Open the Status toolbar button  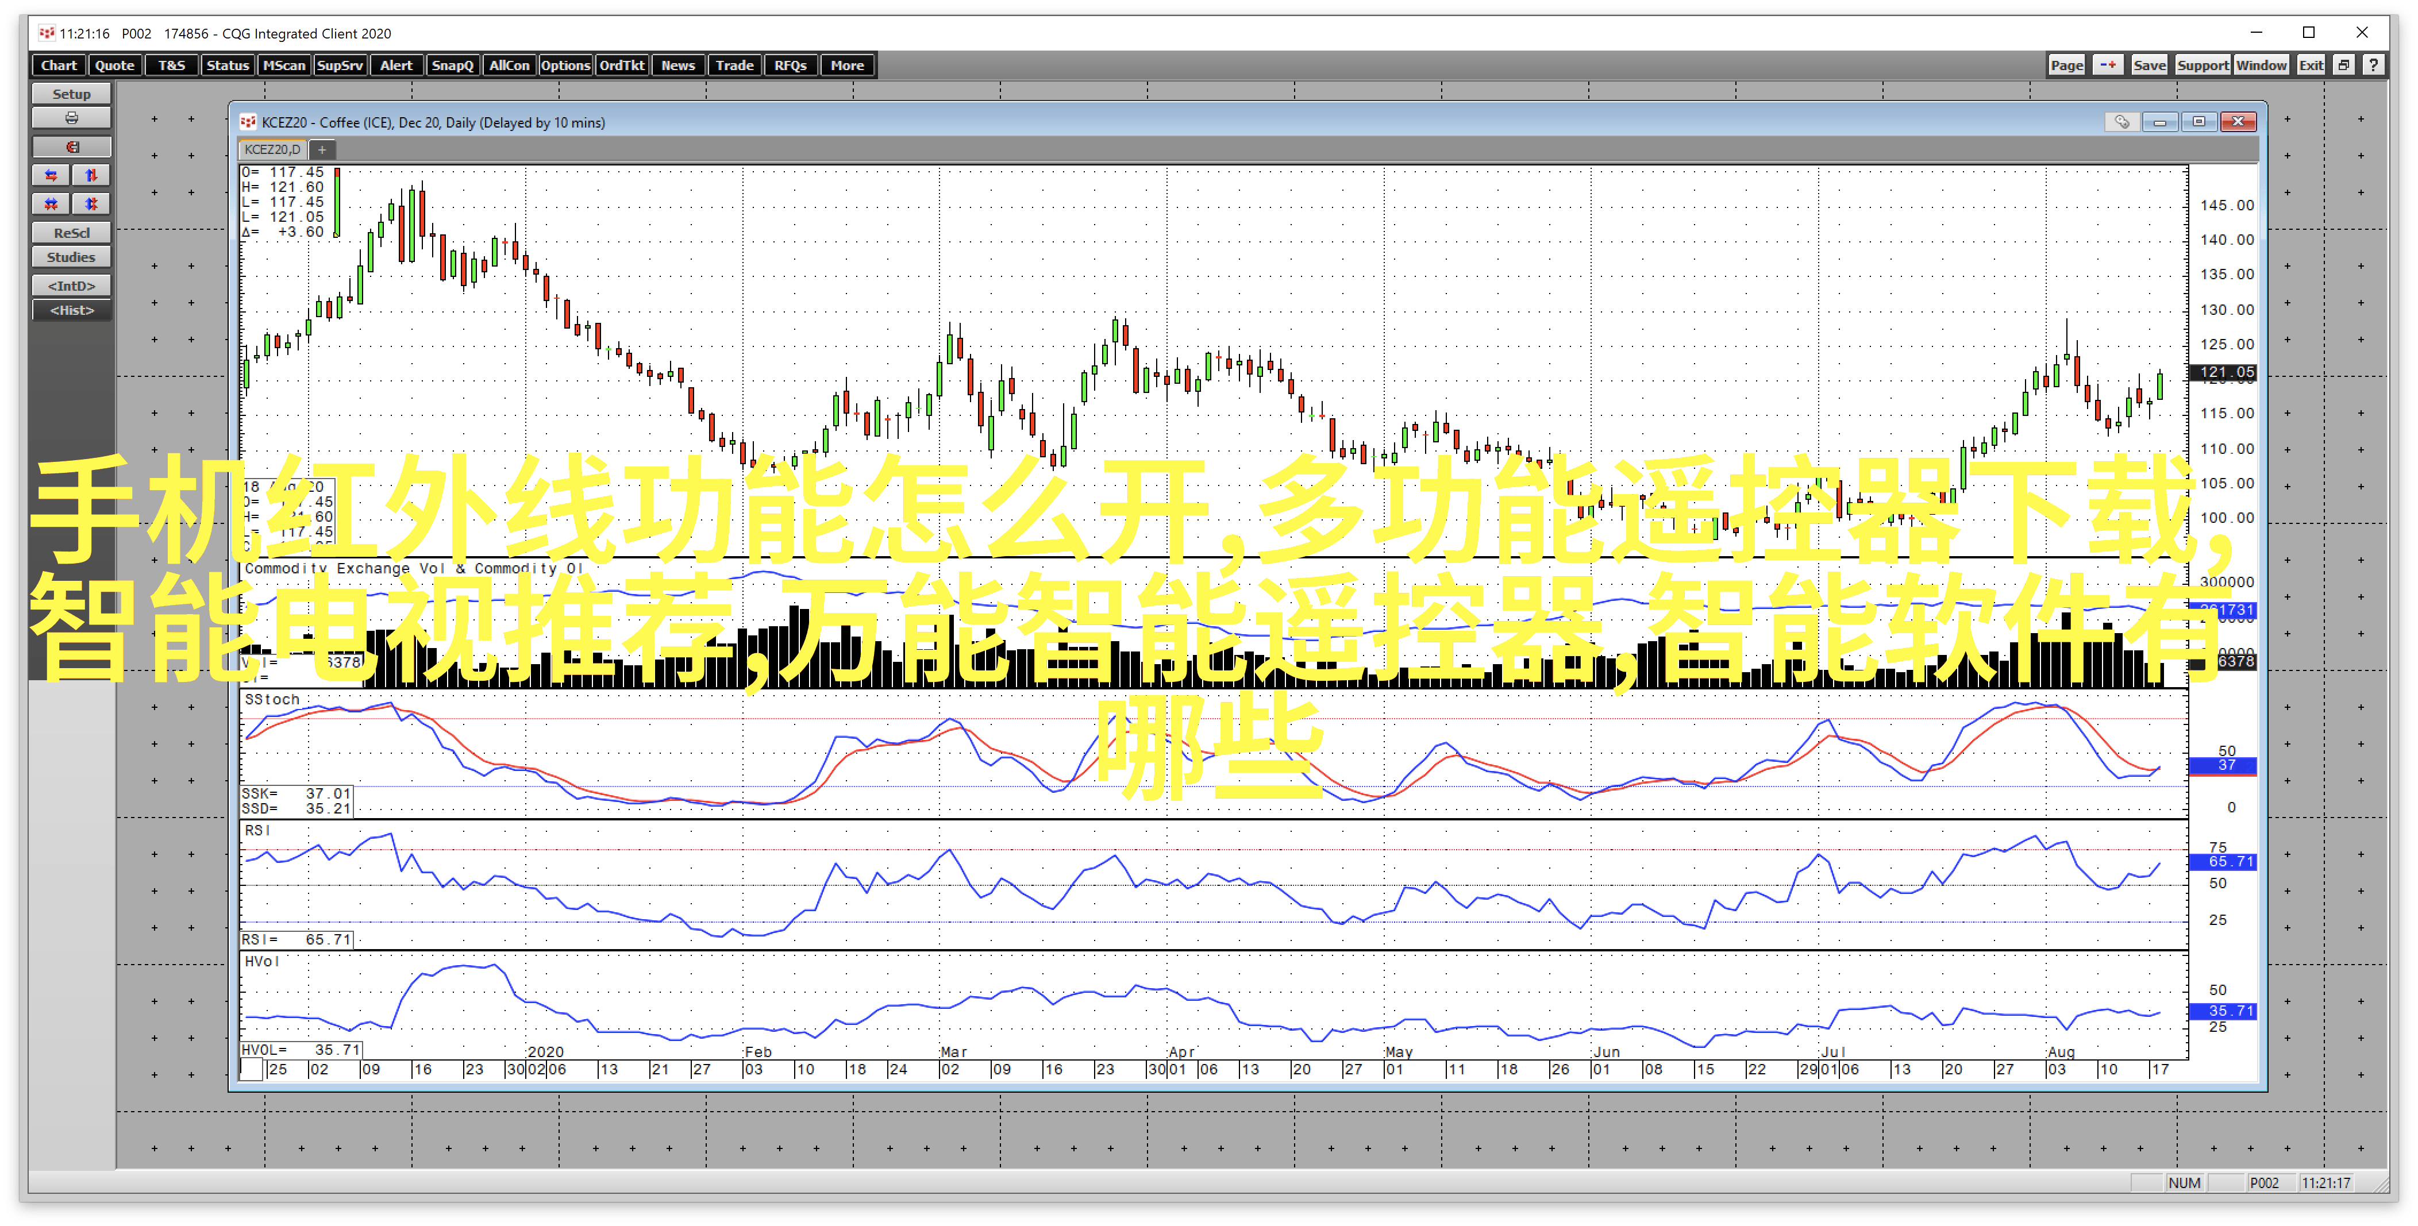[x=227, y=65]
